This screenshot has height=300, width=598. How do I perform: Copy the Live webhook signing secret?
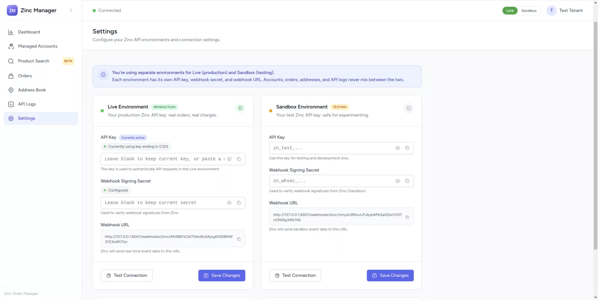[x=239, y=203]
